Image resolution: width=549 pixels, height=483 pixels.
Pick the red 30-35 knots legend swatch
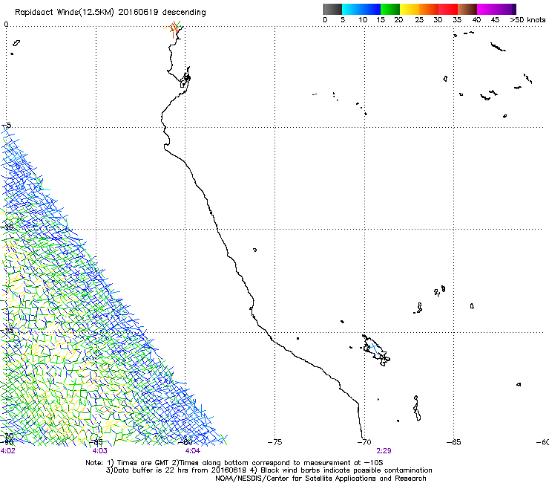point(448,9)
